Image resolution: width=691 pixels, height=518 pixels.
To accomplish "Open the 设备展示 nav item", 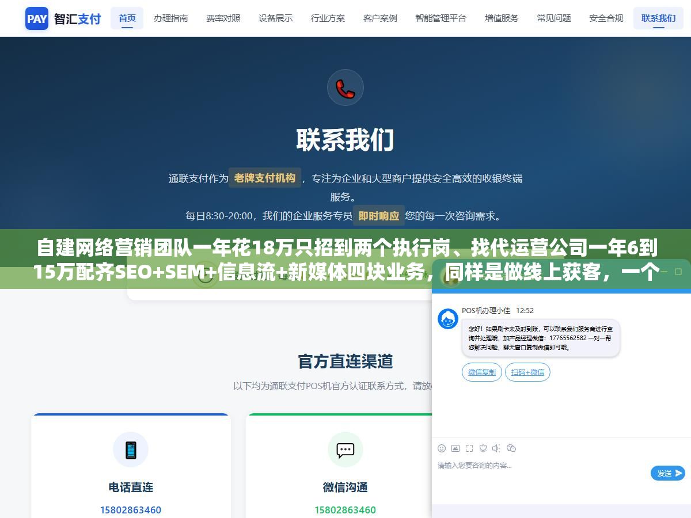I will click(275, 18).
